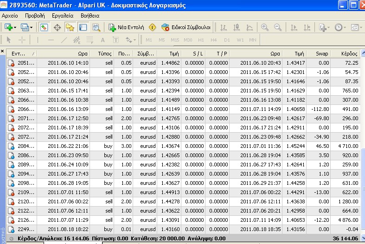Select the text A tool
The height and width of the screenshot is (244, 365).
click(102, 40)
